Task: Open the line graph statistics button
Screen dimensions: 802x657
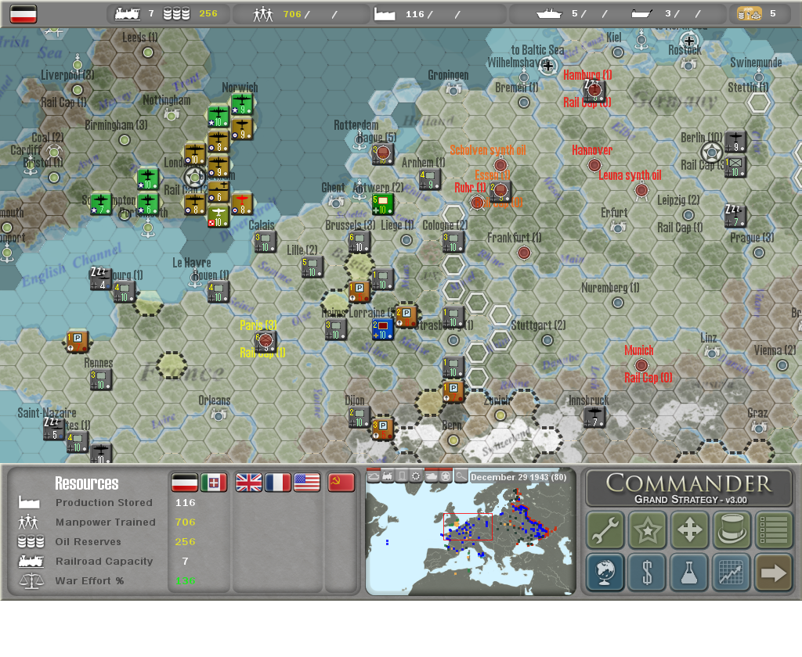Action: 732,573
